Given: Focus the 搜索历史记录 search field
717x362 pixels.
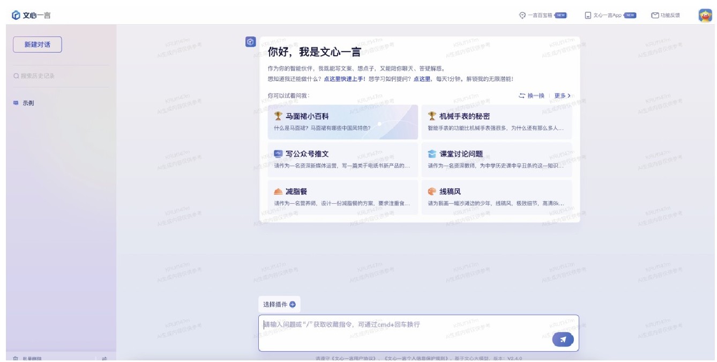Looking at the screenshot, I should click(61, 76).
